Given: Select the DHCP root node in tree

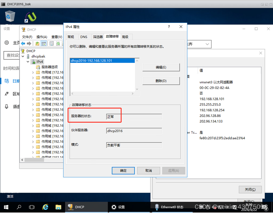Looking at the screenshot, I should point(31,51).
